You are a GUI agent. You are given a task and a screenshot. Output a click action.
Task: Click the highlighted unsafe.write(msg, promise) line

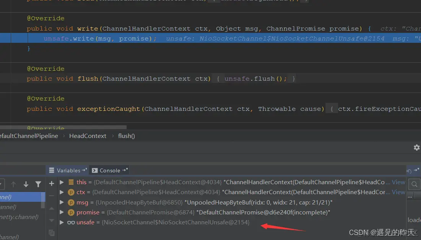pyautogui.click(x=210, y=38)
